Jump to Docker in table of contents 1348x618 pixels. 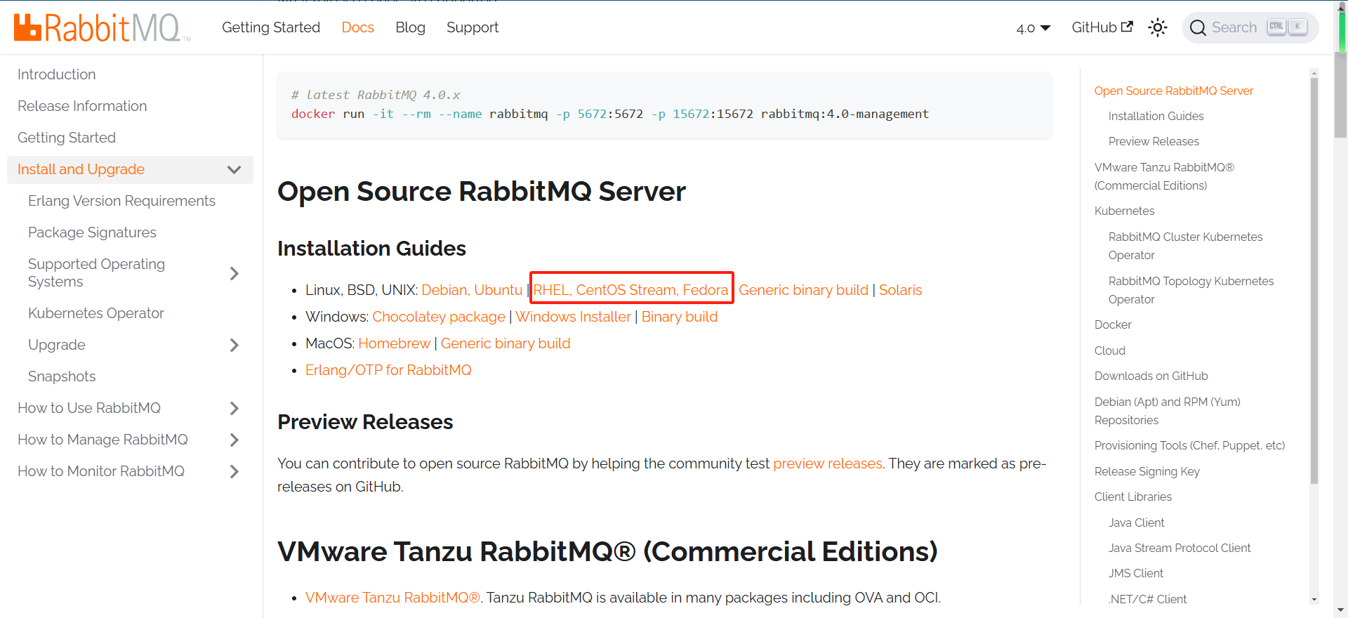[x=1113, y=324]
